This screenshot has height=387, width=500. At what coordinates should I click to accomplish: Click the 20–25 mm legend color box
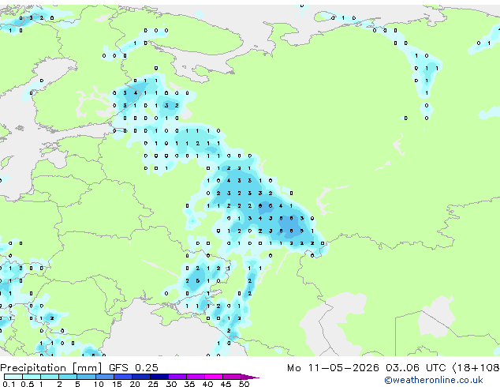pos(141,377)
